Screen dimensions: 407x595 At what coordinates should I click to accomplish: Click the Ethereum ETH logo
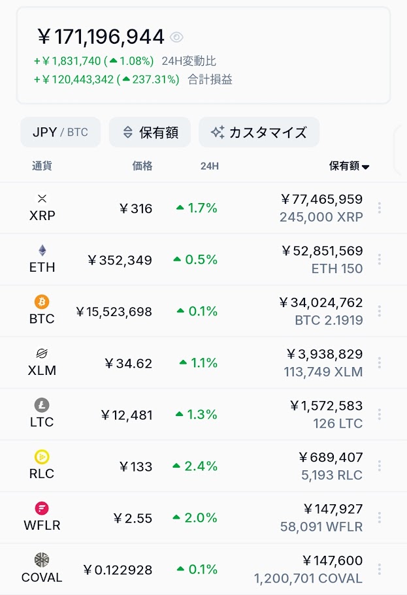pyautogui.click(x=42, y=250)
